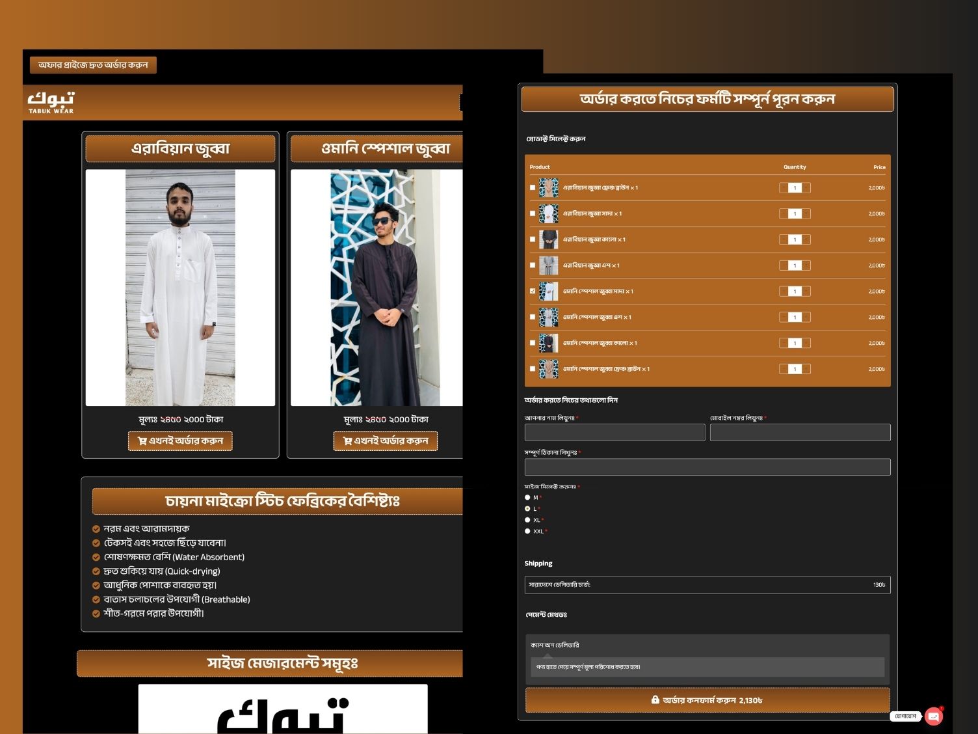
Task: Focus the full address input field
Action: click(x=707, y=467)
